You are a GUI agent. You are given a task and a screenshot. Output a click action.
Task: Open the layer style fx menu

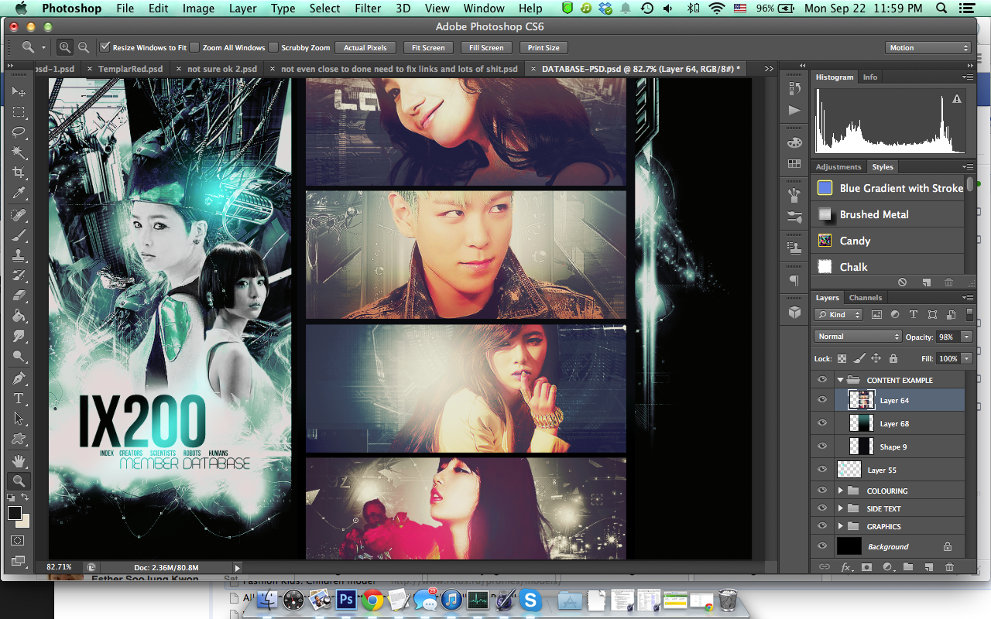click(846, 567)
